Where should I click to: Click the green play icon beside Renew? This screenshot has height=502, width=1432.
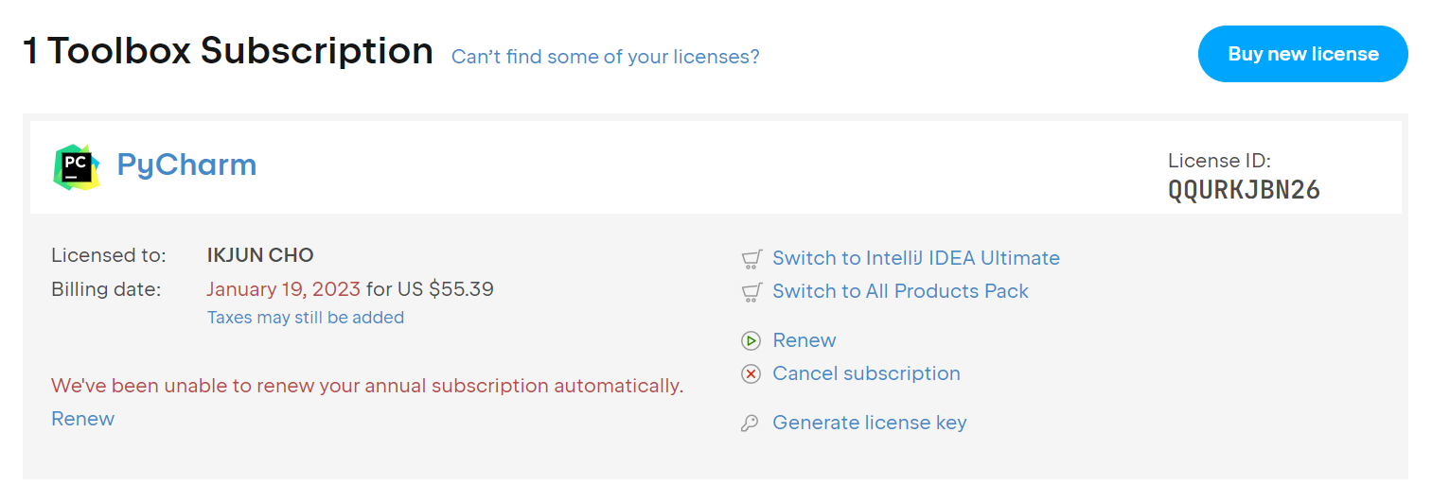pos(751,341)
